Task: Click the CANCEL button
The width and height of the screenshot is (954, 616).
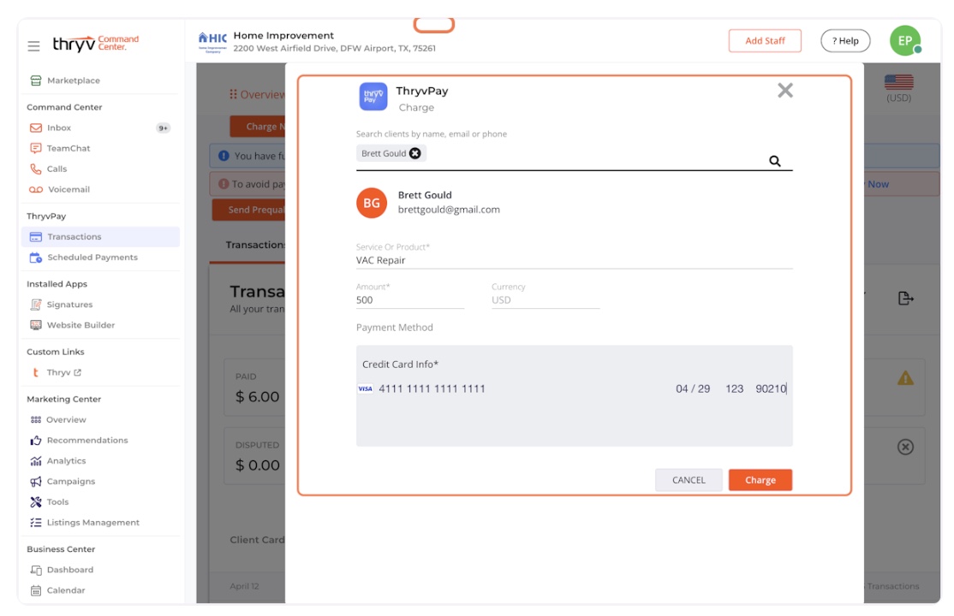Action: (689, 480)
